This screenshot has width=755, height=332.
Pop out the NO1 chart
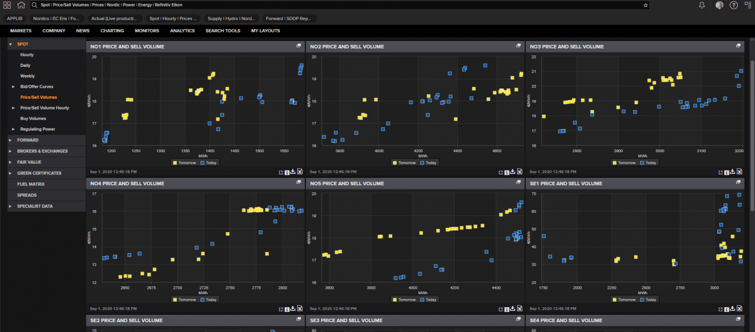(280, 172)
